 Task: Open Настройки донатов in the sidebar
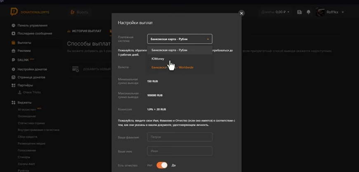click(x=32, y=69)
